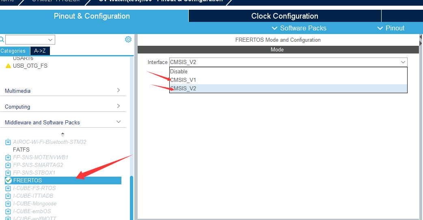The width and height of the screenshot is (423, 220).
Task: Switch to the A->Z tab
Action: click(40, 51)
